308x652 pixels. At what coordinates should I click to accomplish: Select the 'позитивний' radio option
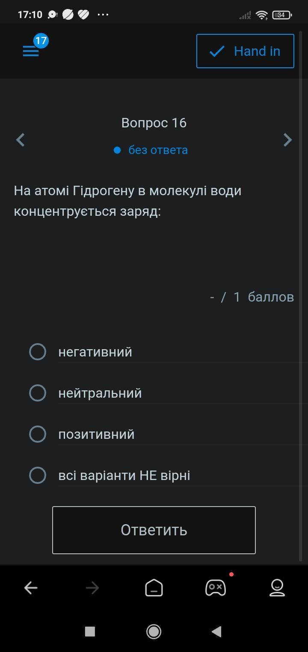click(x=38, y=434)
